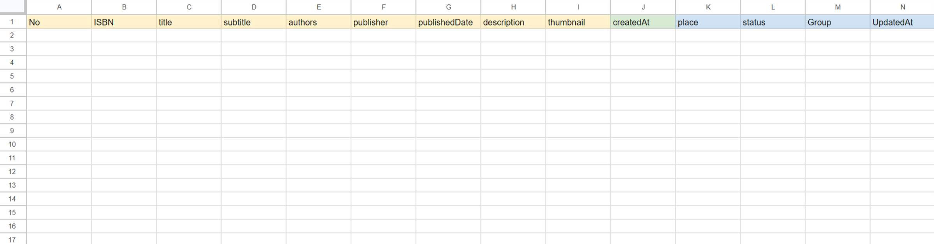This screenshot has width=934, height=244.
Task: Select the 'ISBN' header cell
Action: tap(124, 22)
